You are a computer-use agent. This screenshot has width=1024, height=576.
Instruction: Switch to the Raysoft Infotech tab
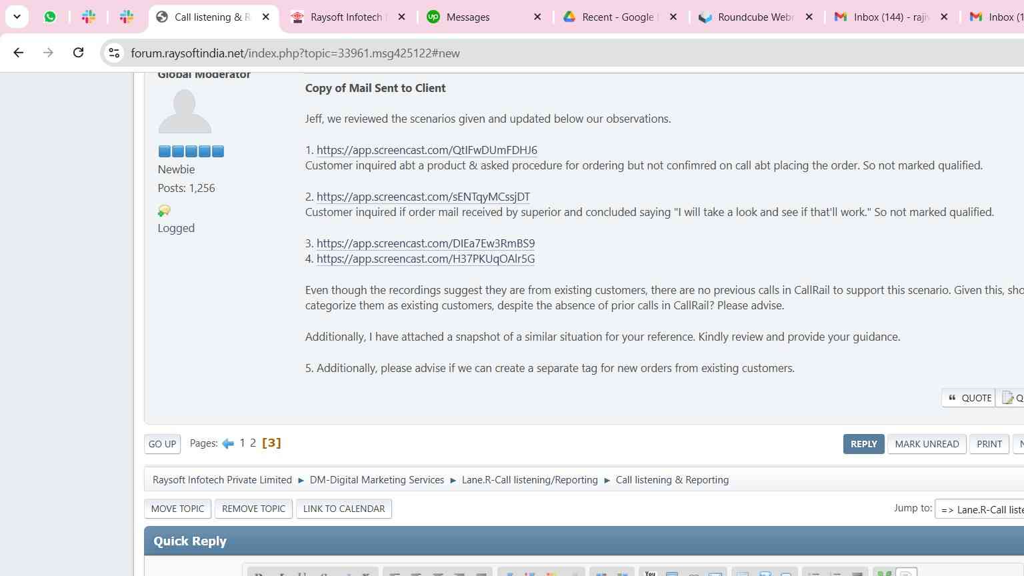pos(346,17)
